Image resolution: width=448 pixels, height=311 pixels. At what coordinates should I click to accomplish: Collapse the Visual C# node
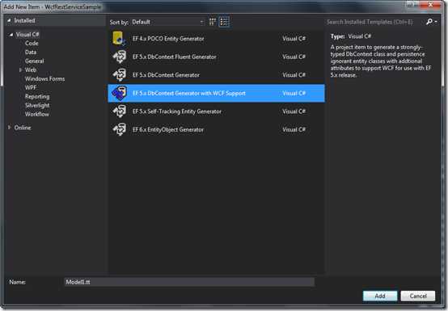click(11, 35)
